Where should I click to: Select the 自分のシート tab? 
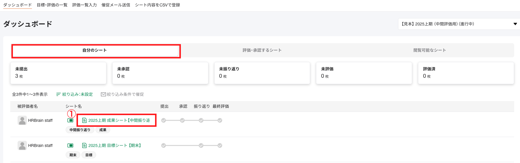click(x=95, y=51)
